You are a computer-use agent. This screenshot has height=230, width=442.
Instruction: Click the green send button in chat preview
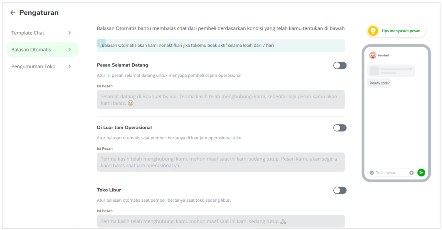[x=421, y=172]
